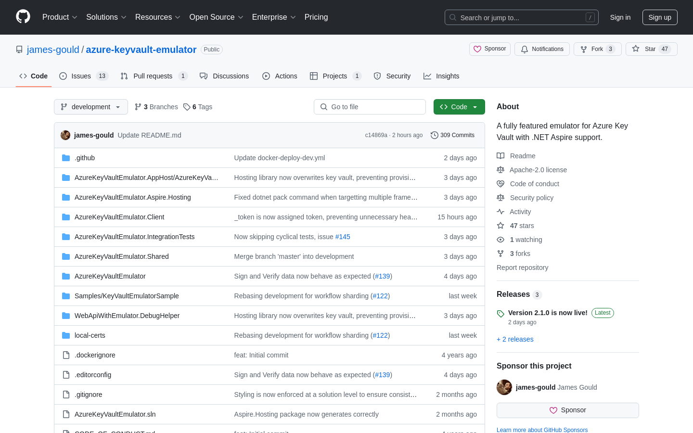Image resolution: width=693 pixels, height=433 pixels.
Task: Click the Sign in link
Action: (x=620, y=17)
